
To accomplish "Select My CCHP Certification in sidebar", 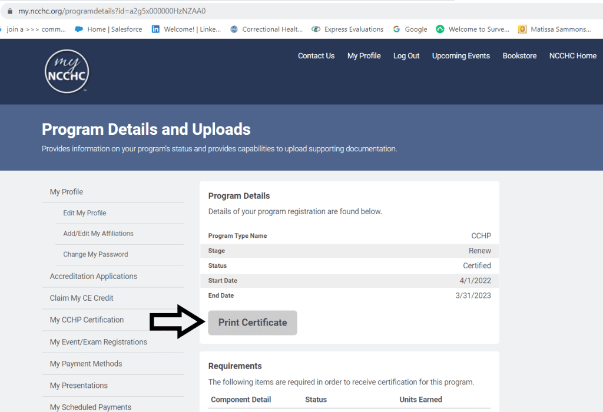I will click(x=87, y=320).
